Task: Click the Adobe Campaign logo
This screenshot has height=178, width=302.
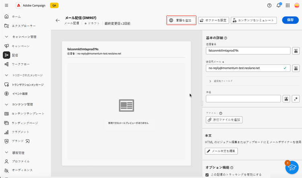Action: 19,5
